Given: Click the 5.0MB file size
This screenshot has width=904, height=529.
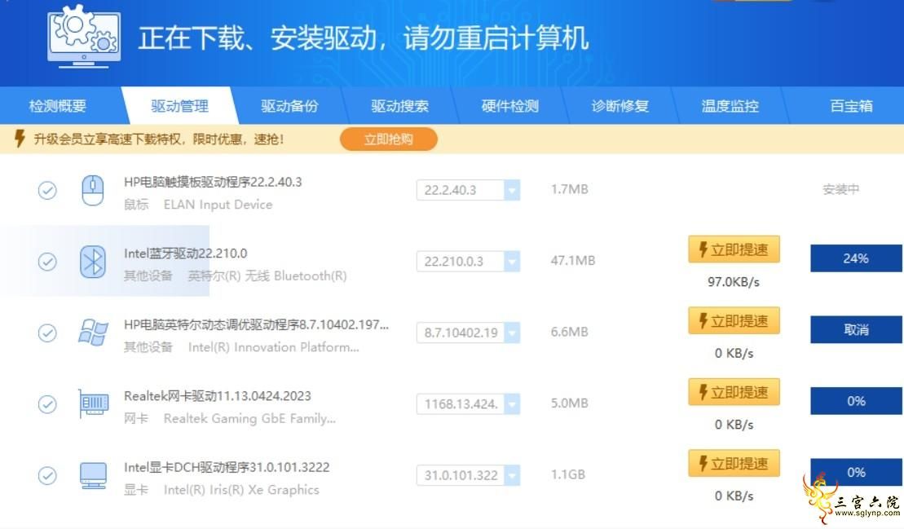Looking at the screenshot, I should (570, 403).
